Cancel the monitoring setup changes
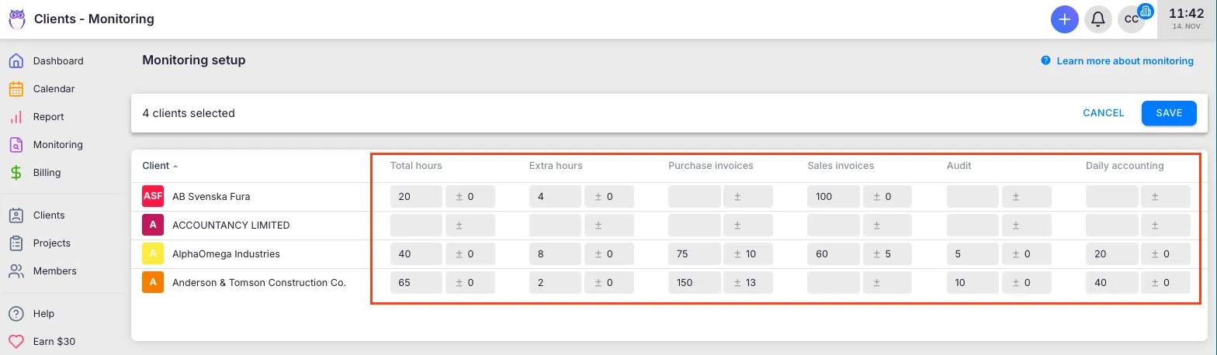The height and width of the screenshot is (355, 1217). (x=1103, y=113)
